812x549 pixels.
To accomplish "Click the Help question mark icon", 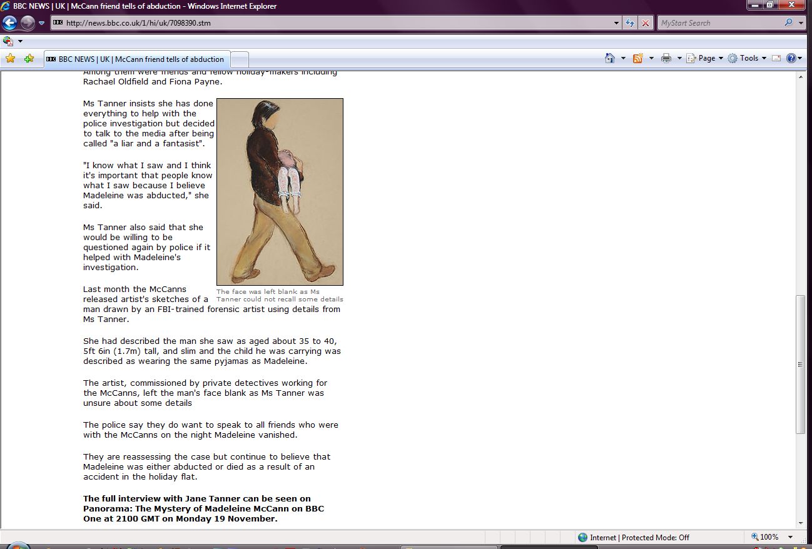I will 791,58.
